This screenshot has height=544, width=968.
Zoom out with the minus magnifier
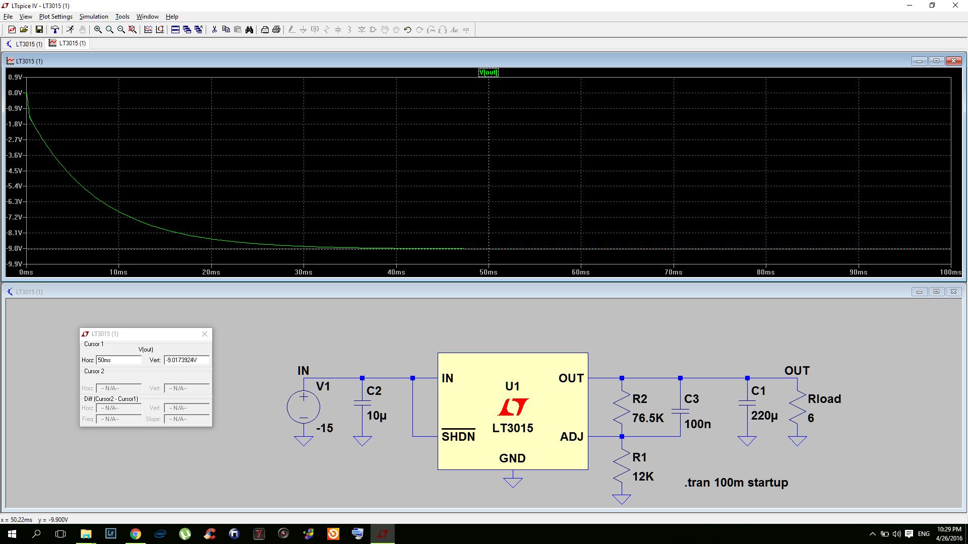[121, 30]
